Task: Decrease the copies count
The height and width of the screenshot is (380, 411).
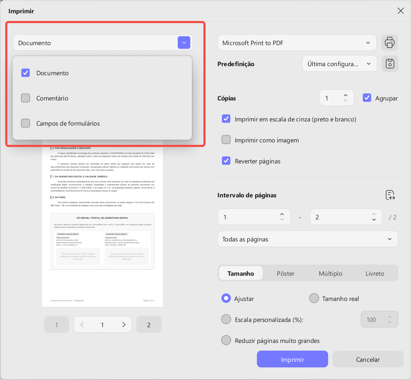Action: coord(346,100)
